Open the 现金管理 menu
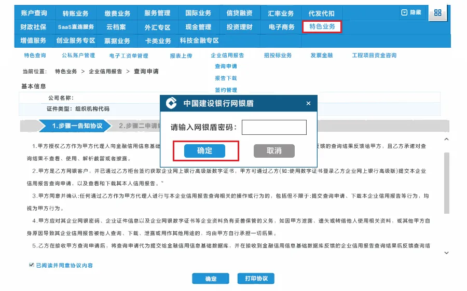467x291 pixels. (198, 27)
